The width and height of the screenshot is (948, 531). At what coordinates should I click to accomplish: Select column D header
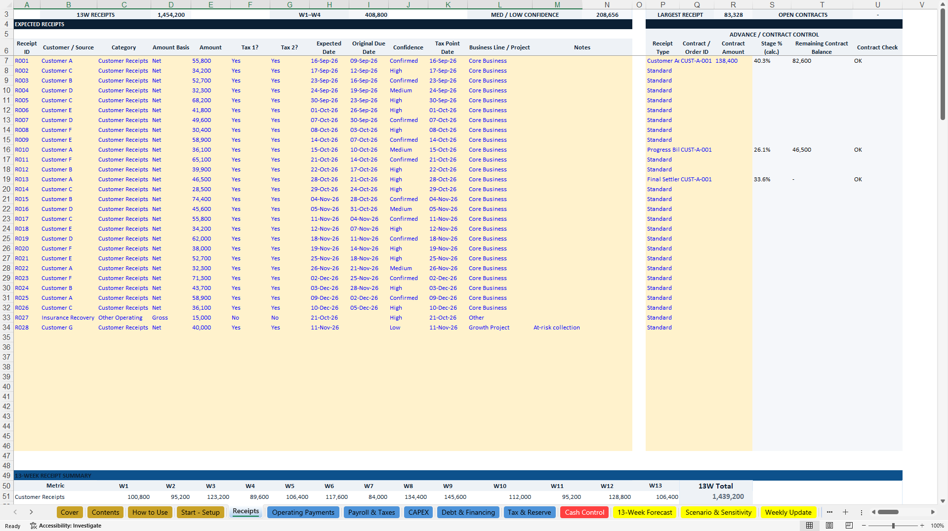point(171,4)
